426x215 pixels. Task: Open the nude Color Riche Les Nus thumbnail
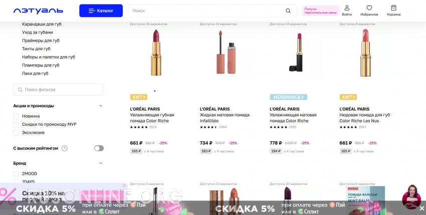tap(365, 53)
